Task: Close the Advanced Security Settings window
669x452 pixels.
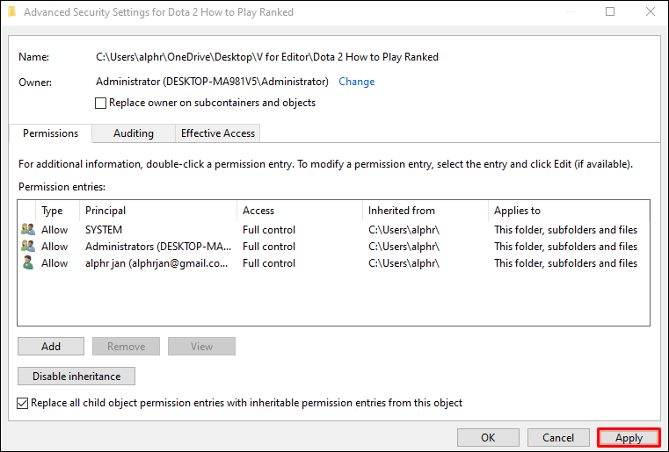Action: pos(650,12)
